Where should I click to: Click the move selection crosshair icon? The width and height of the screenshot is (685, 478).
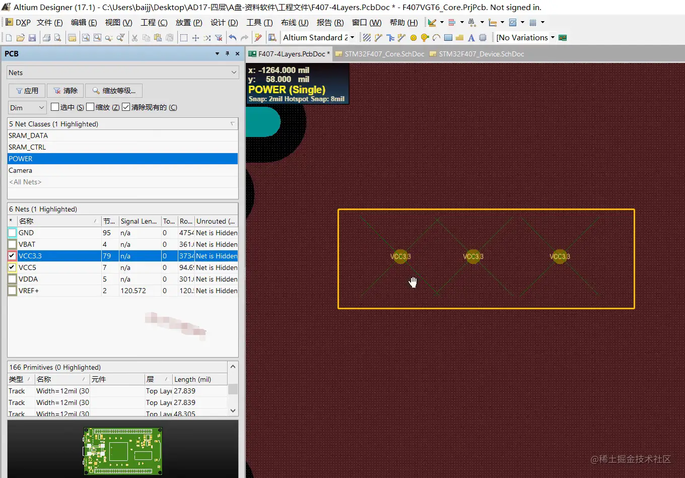coord(195,38)
